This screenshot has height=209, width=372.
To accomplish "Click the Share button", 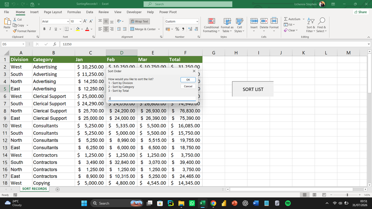I will tap(360, 12).
